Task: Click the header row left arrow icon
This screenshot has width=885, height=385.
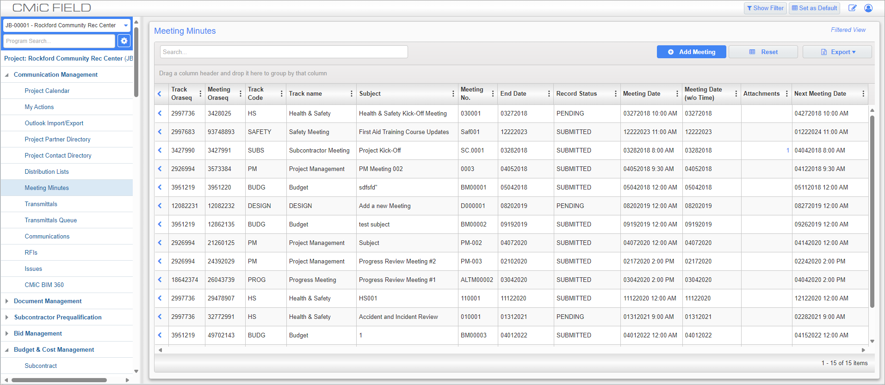Action: click(x=160, y=93)
